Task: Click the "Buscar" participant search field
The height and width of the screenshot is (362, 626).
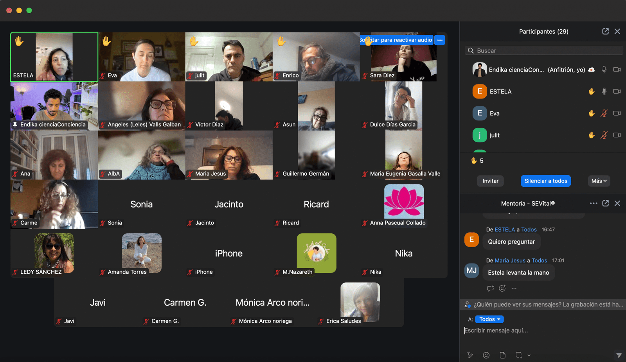Action: coord(544,50)
